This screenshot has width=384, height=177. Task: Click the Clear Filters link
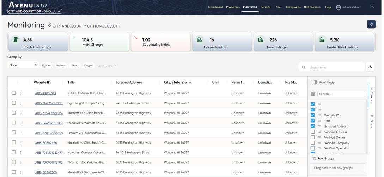105,66
